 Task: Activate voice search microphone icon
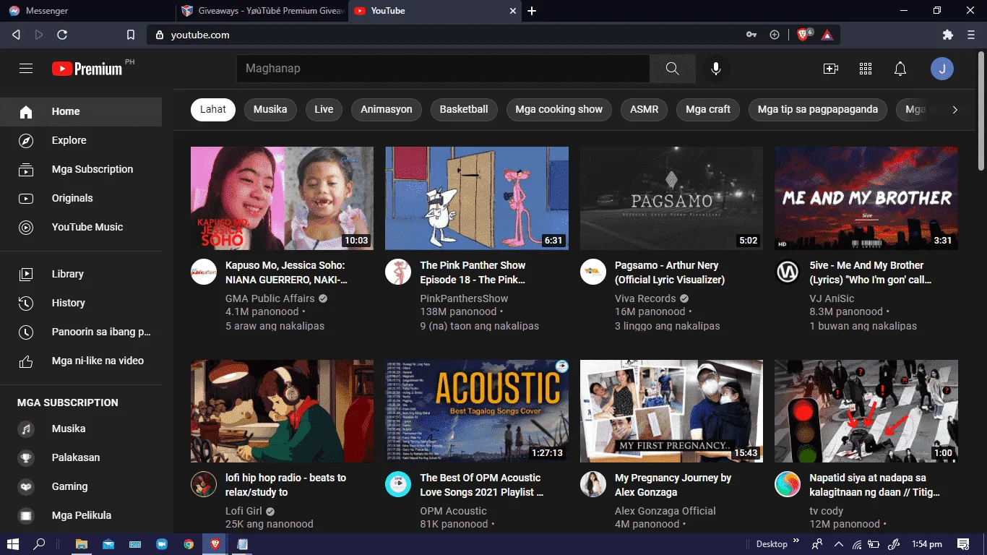tap(715, 69)
